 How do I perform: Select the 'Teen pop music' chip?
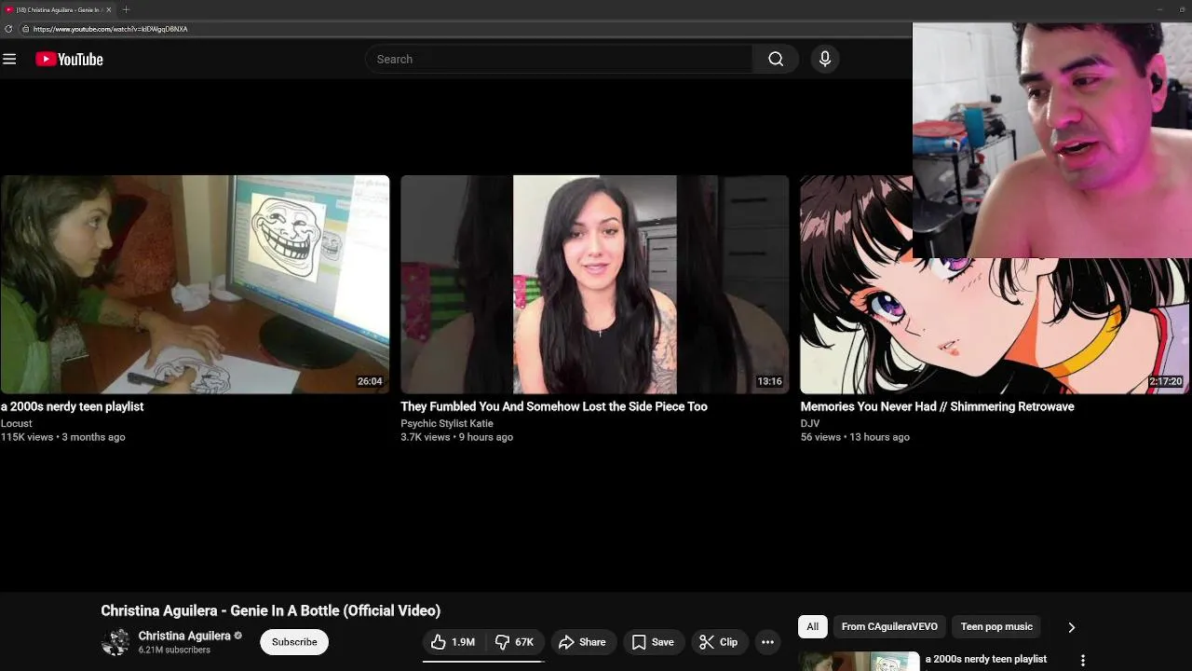click(x=996, y=627)
